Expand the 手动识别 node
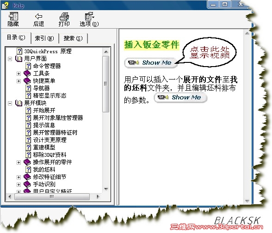This screenshot has width=272, height=233. pyautogui.click(x=19, y=184)
